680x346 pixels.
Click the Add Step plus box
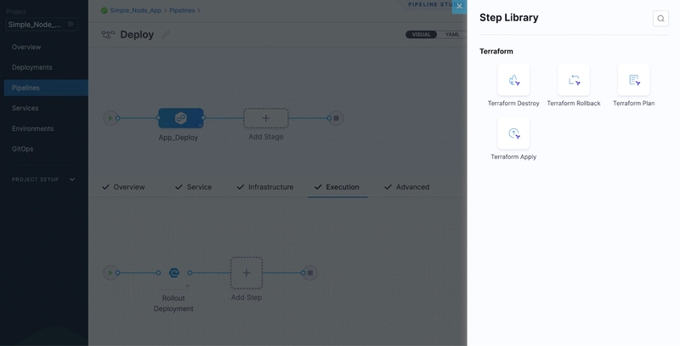[x=246, y=273]
